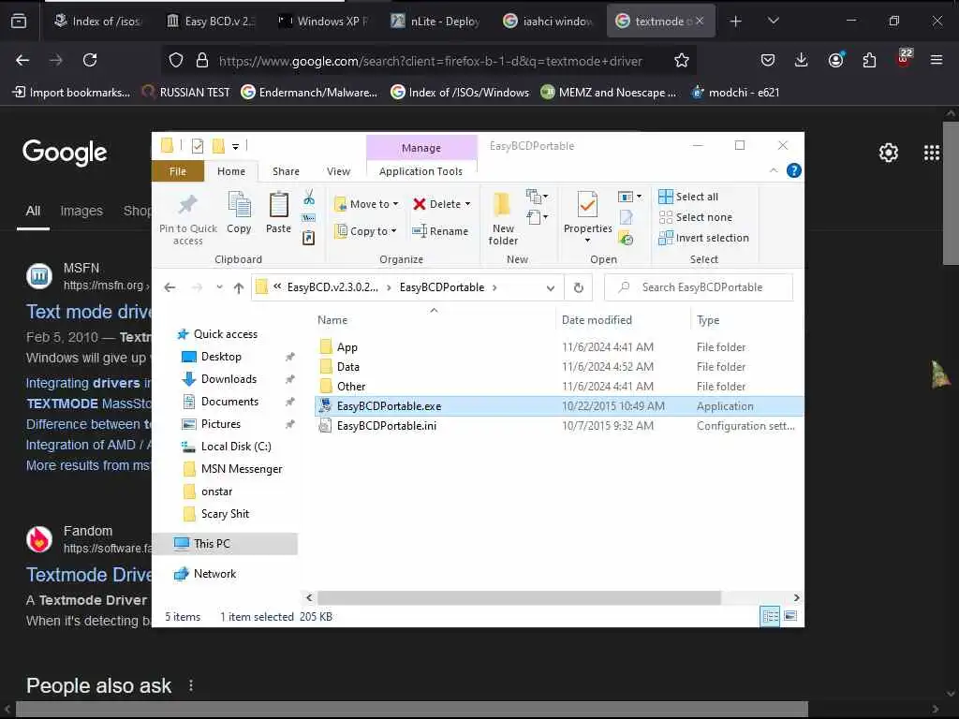Bookmark this page star icon
Screen dimensions: 959x719
point(682,60)
